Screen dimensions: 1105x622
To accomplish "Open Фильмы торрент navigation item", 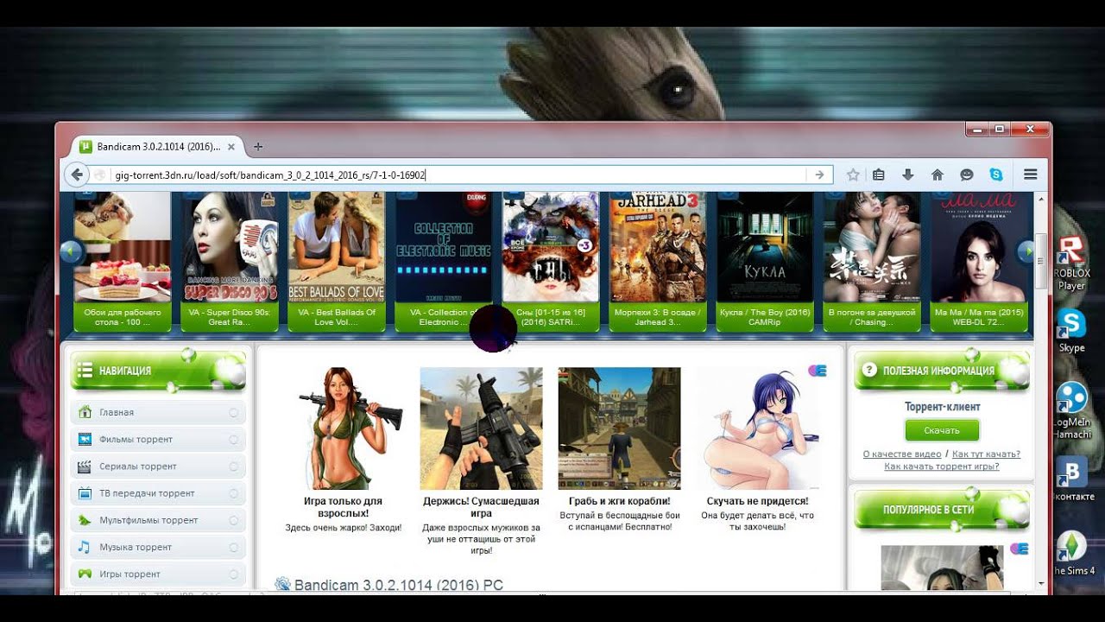I will [x=158, y=439].
